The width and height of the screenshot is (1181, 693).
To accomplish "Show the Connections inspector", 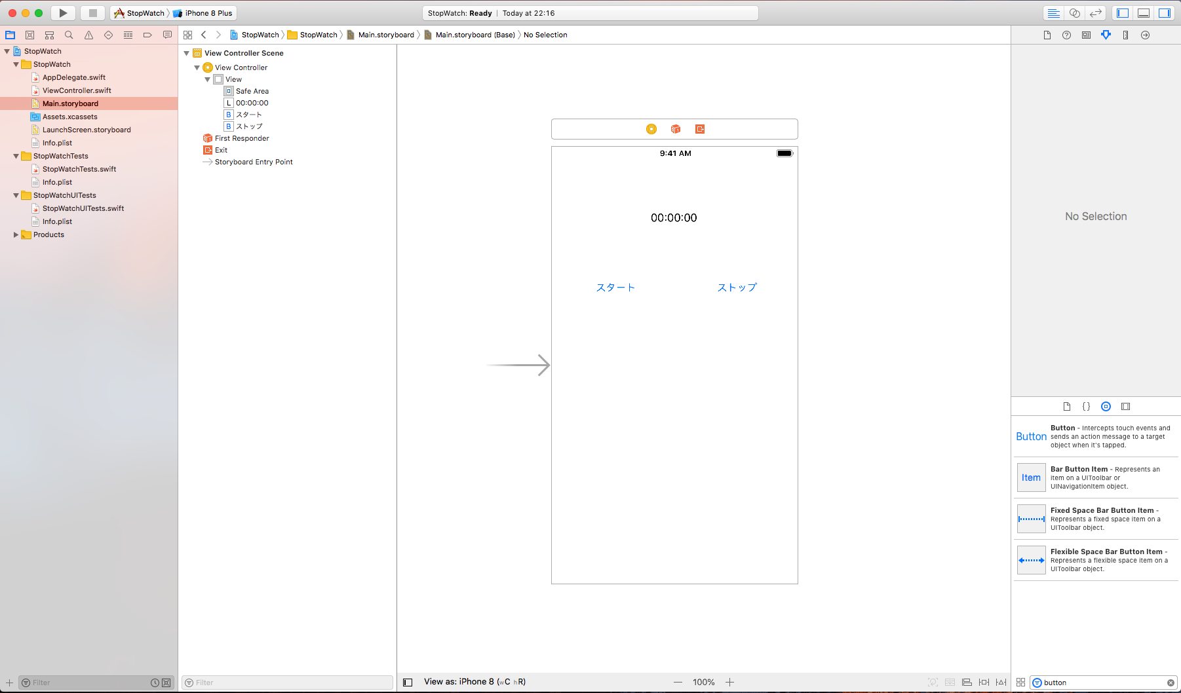I will pos(1146,35).
